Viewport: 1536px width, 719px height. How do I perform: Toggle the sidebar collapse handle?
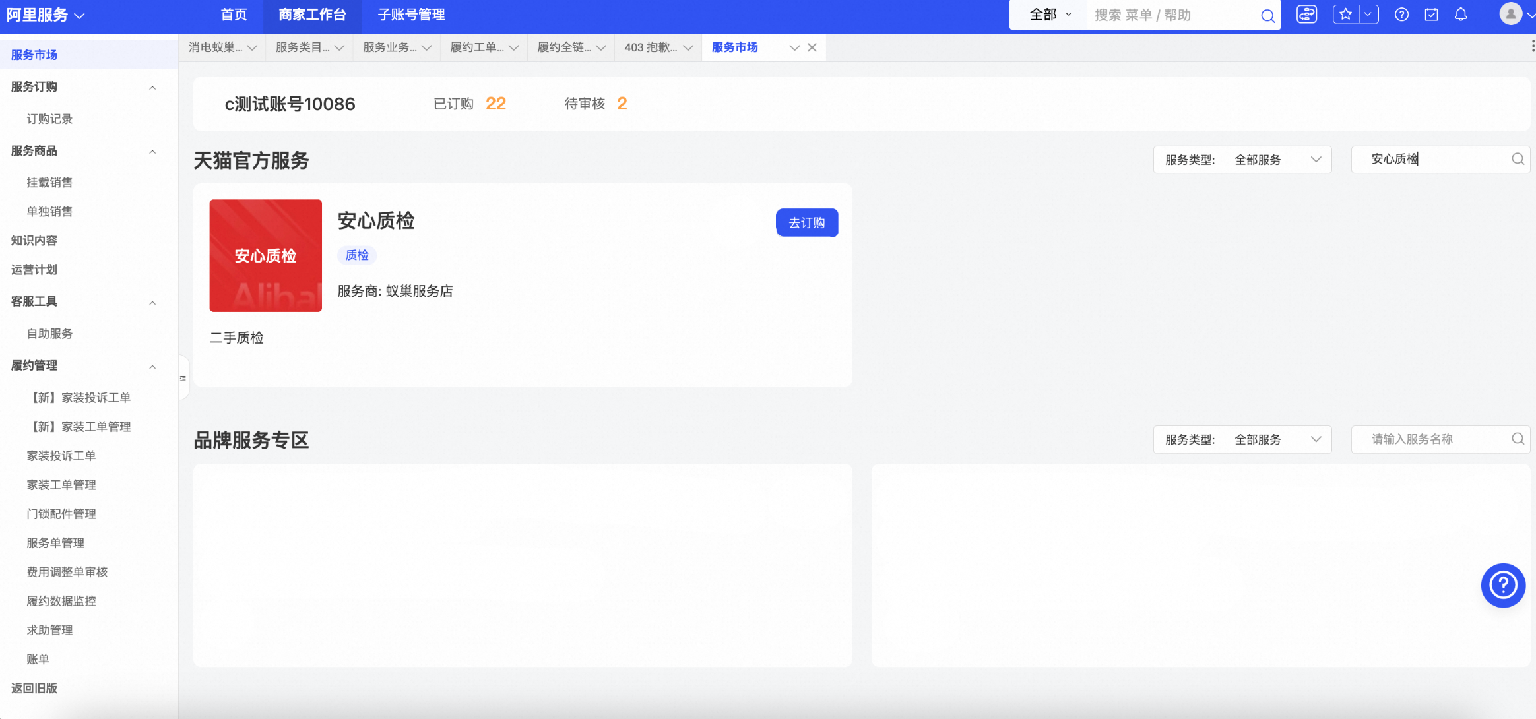coord(183,378)
